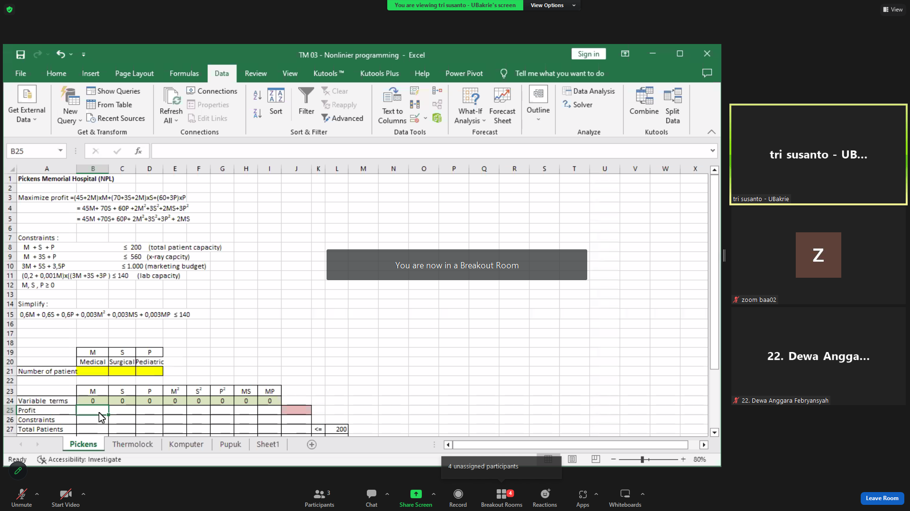
Task: Click the Sign in button
Action: pos(589,54)
